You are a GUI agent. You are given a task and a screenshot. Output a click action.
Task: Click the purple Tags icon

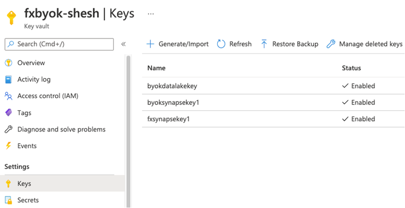9,113
